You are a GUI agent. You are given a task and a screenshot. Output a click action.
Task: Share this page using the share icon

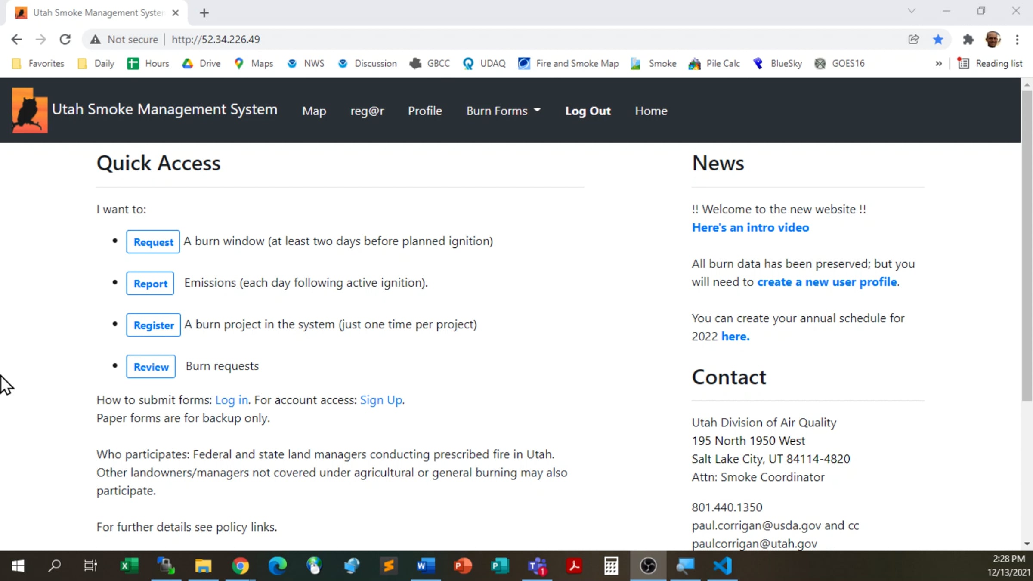tap(913, 40)
